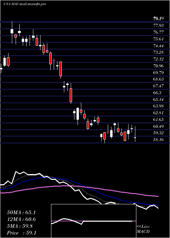Viewport: 170px width, 238px height.
Task: Click the last candlestick on the chart
Action: click(x=135, y=134)
